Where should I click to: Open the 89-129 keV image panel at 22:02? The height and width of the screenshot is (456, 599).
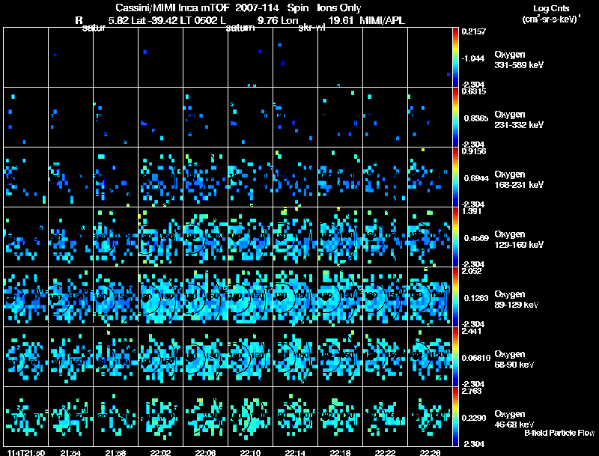[160, 297]
